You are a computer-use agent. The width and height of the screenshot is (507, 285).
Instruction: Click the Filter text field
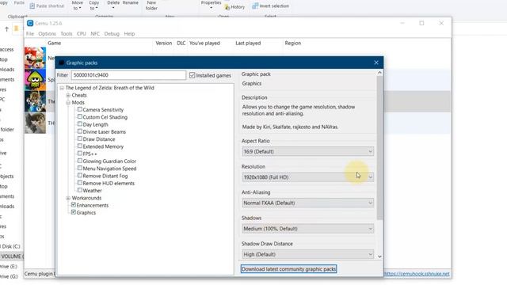tap(128, 75)
